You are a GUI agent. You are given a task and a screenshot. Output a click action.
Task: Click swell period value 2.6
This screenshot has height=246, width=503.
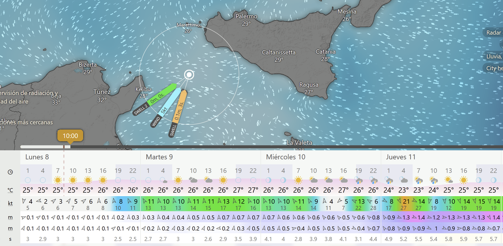click(208, 239)
